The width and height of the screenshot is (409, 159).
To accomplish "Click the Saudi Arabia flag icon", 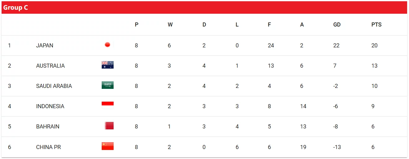I will click(x=108, y=85).
